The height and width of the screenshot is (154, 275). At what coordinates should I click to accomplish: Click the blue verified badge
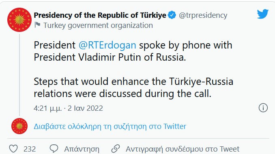coord(172,15)
